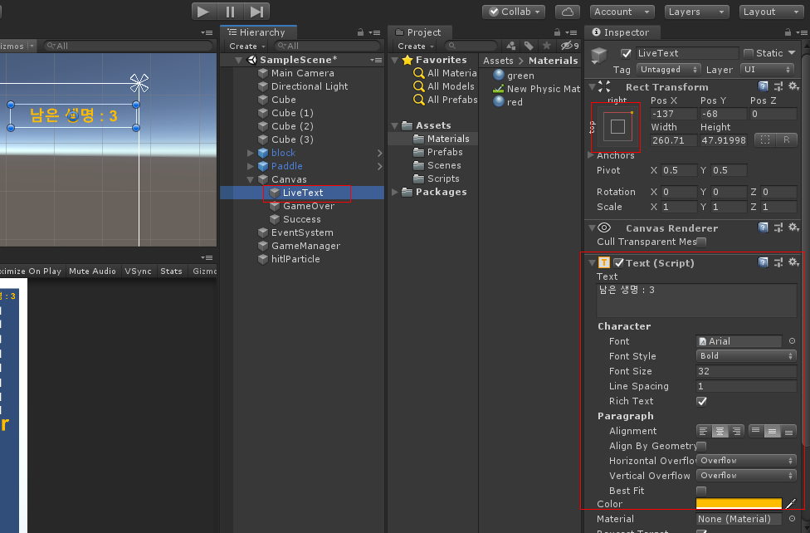Viewport: 810px width, 533px height.
Task: Toggle the Project panel lock icon
Action: tap(557, 32)
